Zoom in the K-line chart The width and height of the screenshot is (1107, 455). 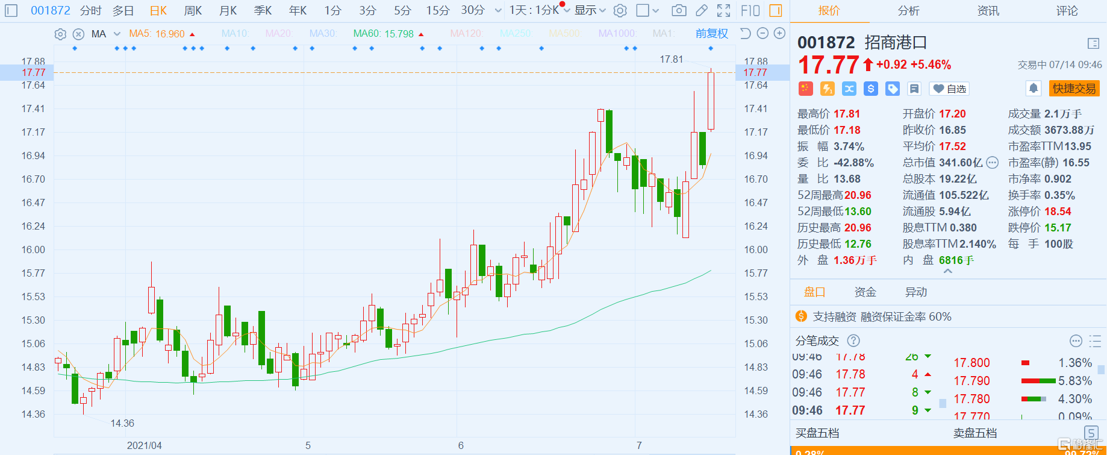779,34
